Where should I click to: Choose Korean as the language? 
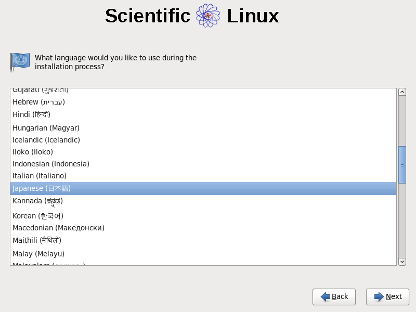[x=38, y=216]
